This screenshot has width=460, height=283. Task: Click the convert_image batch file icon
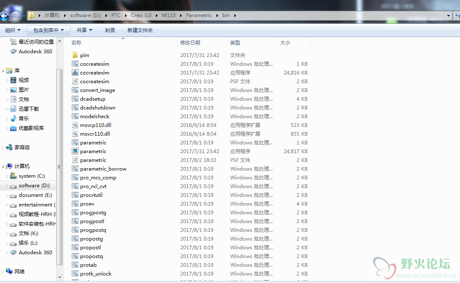[x=75, y=90]
